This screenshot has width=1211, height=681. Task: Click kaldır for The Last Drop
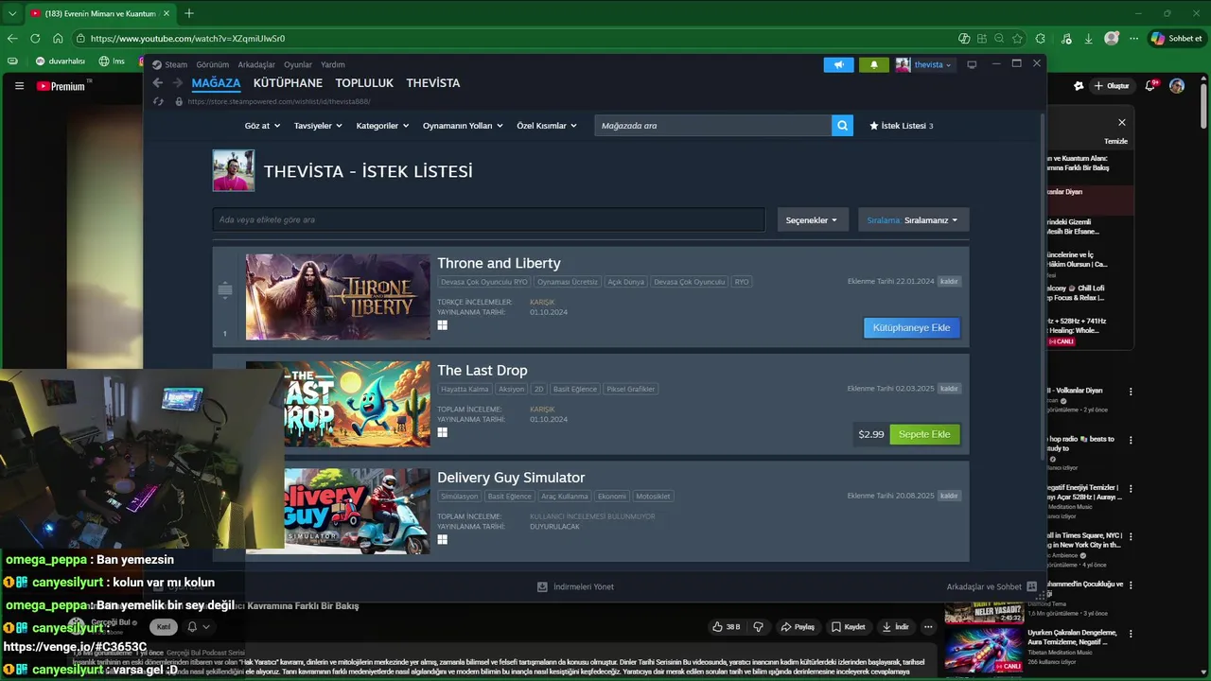click(x=949, y=388)
